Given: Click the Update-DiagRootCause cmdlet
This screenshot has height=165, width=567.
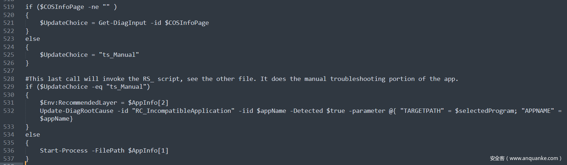Looking at the screenshot, I should coord(76,111).
